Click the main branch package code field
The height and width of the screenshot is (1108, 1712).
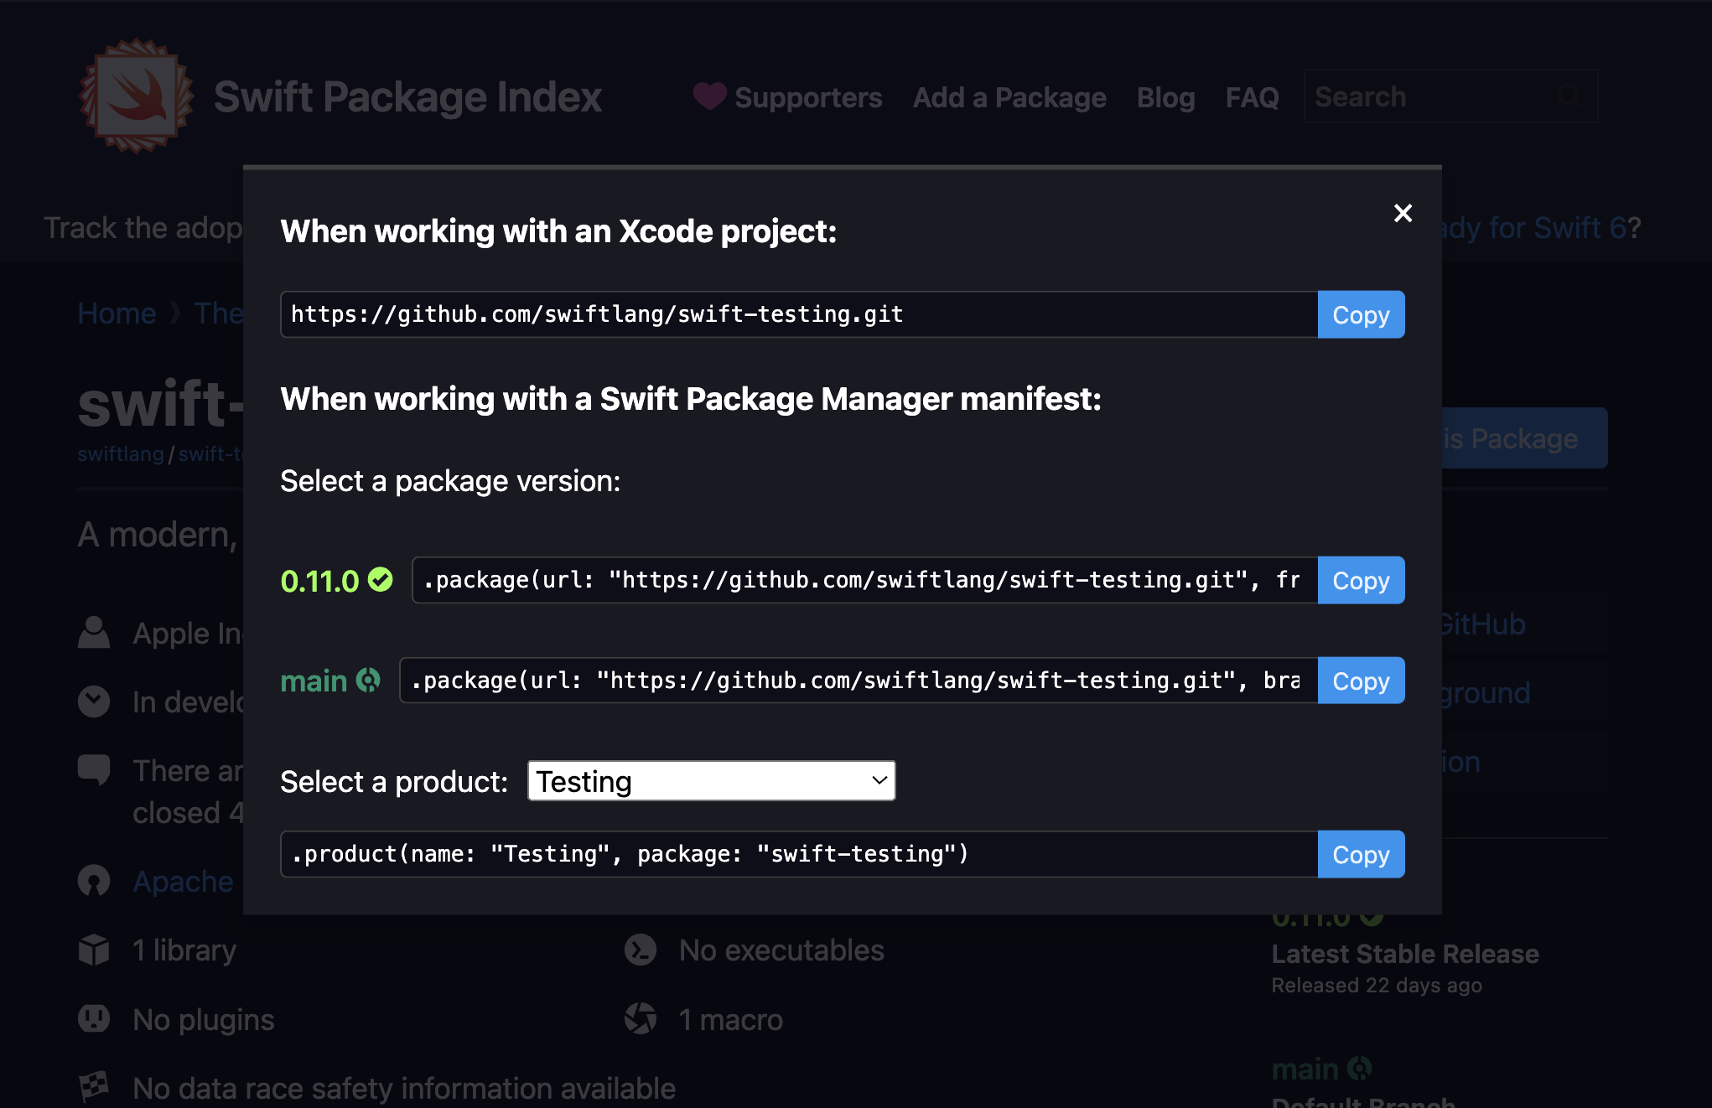pos(859,681)
